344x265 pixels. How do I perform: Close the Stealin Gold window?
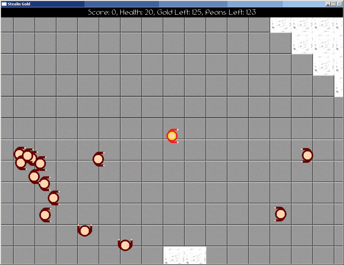pos(339,4)
